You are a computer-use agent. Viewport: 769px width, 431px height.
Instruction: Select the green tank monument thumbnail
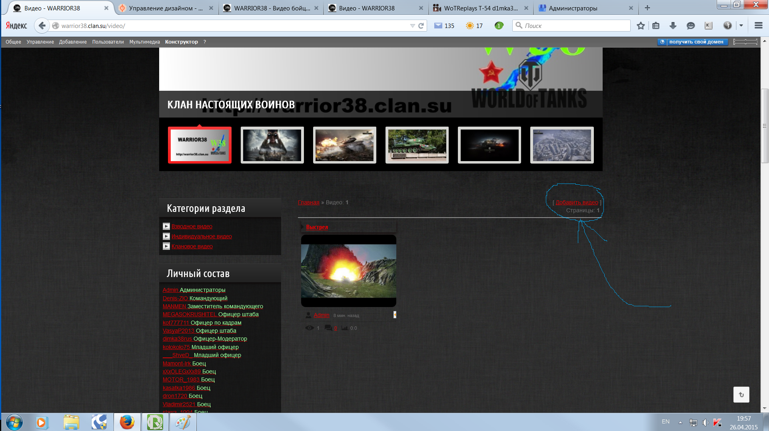(x=417, y=145)
